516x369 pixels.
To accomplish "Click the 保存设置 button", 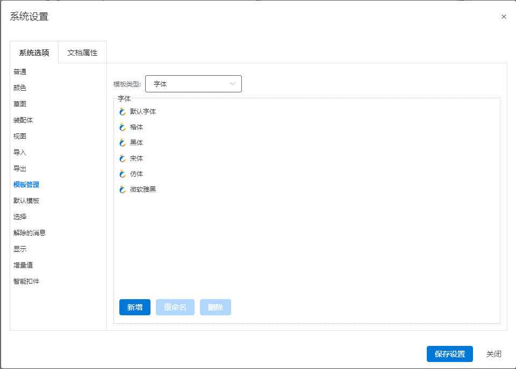I will tap(450, 354).
